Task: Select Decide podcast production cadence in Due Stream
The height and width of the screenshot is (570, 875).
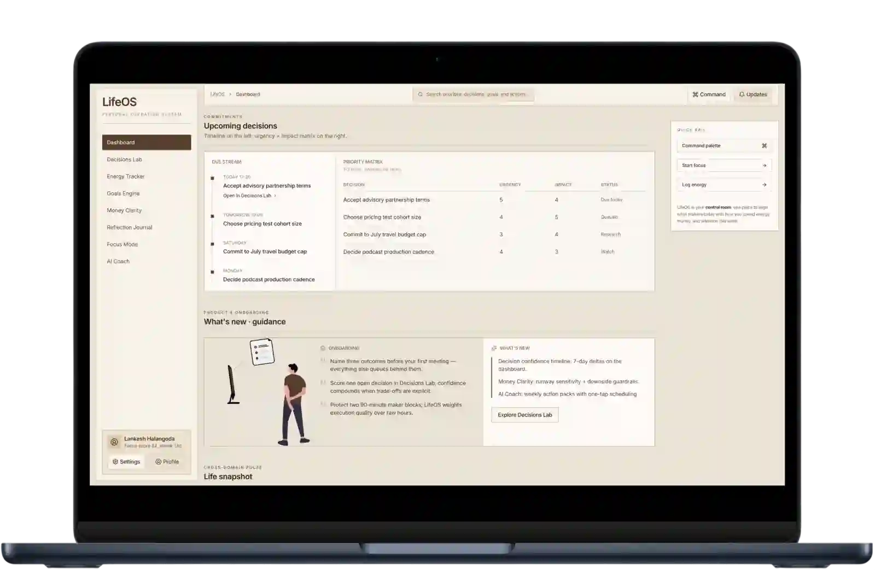Action: (269, 279)
